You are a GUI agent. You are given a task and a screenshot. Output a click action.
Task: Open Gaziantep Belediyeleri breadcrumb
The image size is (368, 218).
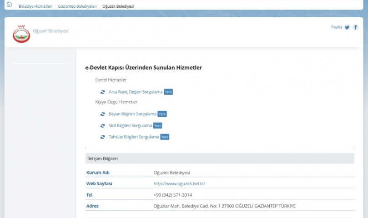[x=77, y=6]
